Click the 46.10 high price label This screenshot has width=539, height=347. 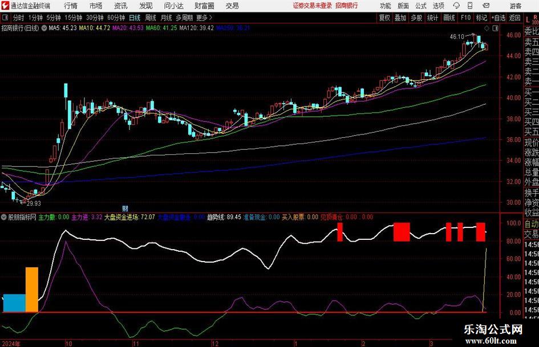click(457, 37)
